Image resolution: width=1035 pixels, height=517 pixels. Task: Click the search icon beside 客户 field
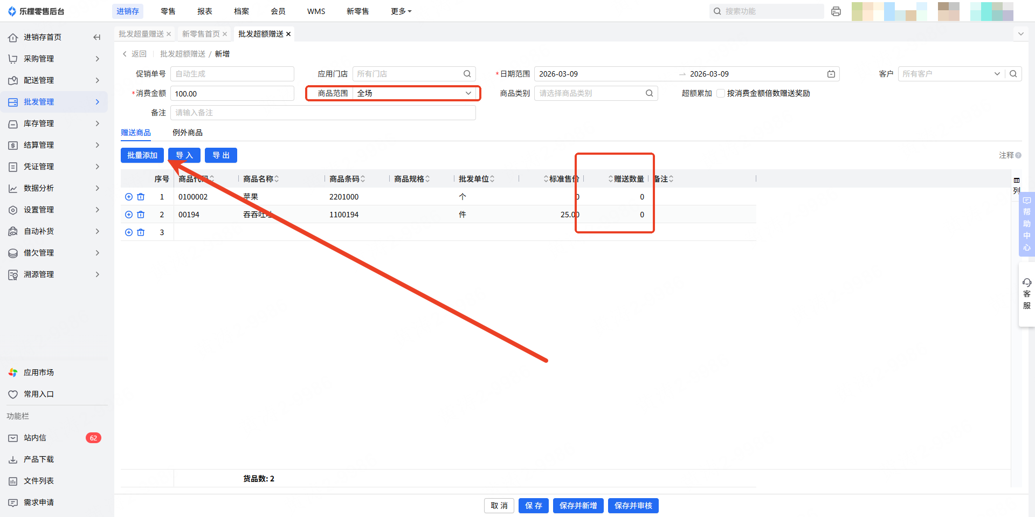[1013, 74]
